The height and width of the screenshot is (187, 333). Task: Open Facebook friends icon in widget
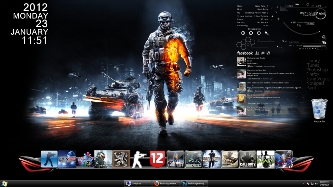tap(257, 53)
